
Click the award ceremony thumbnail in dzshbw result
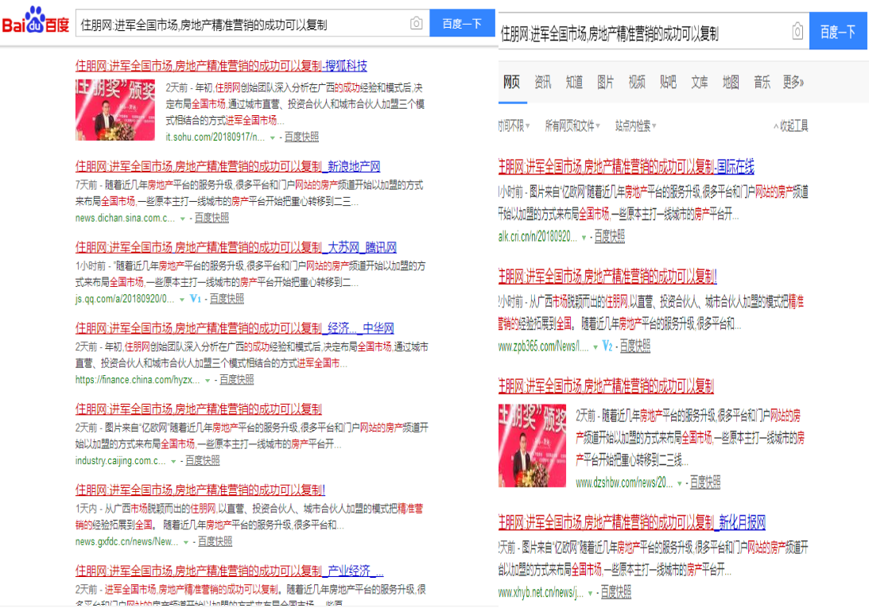(x=532, y=446)
